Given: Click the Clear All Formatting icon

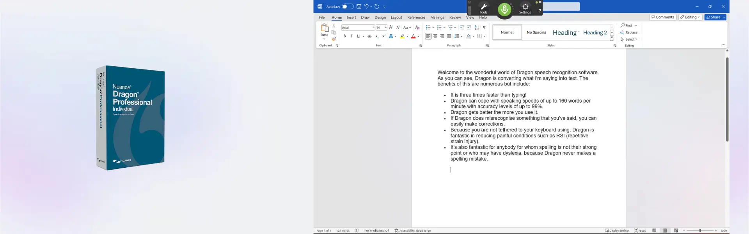Looking at the screenshot, I should (417, 28).
